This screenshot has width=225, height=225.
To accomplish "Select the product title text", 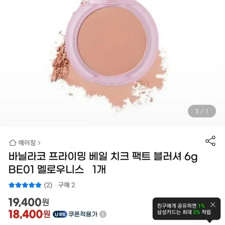I will tap(103, 163).
